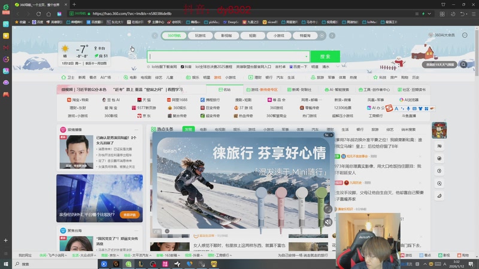Click the page vertical scrollbar
Screen dimensions: 479x269
point(477,52)
